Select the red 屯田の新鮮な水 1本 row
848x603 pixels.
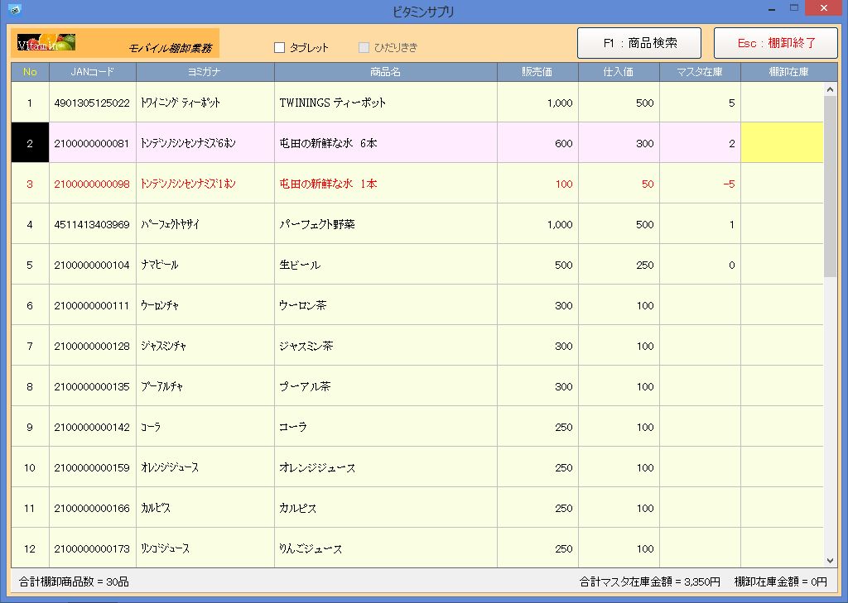(385, 184)
